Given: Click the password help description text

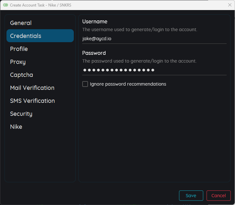Looking at the screenshot, I should point(139,61).
